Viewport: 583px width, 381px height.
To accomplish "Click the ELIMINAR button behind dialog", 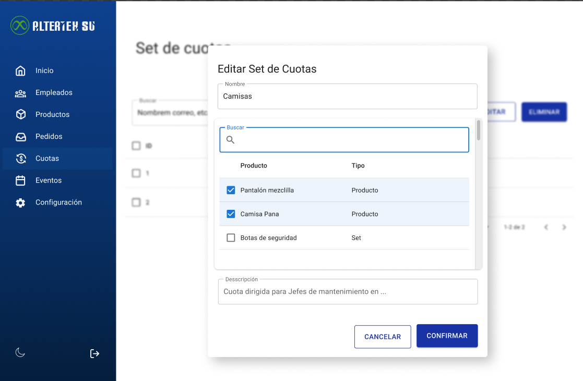I will (544, 112).
